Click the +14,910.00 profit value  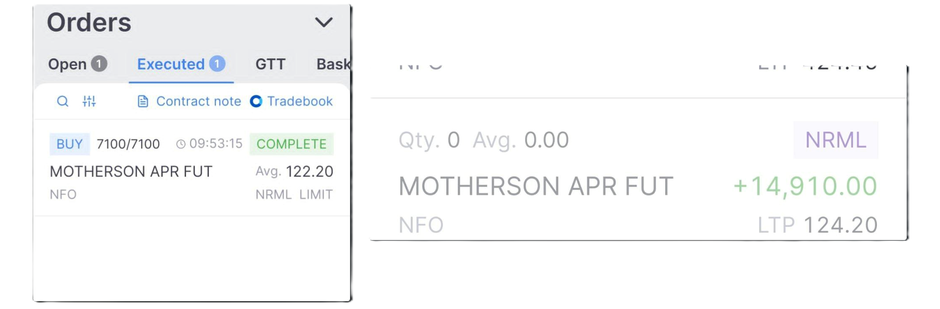click(x=805, y=186)
